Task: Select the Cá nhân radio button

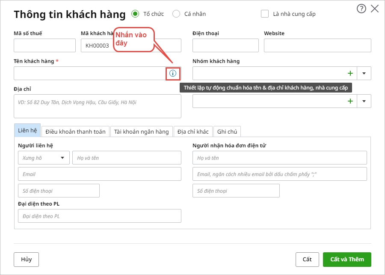Action: pos(176,14)
